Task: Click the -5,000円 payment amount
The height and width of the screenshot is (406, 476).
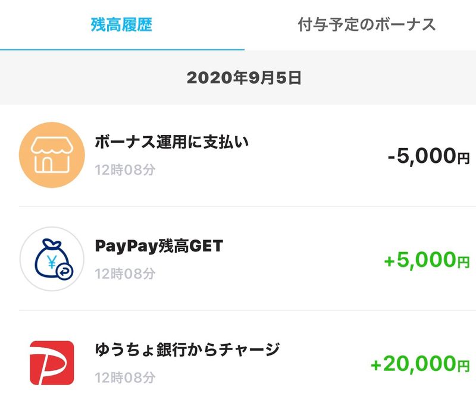Action: point(428,156)
